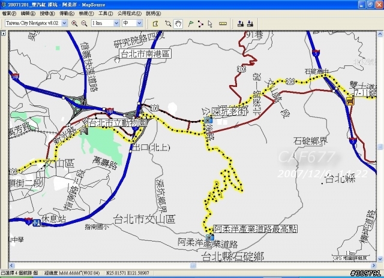Click the zoom out magnifier icon

click(x=84, y=23)
